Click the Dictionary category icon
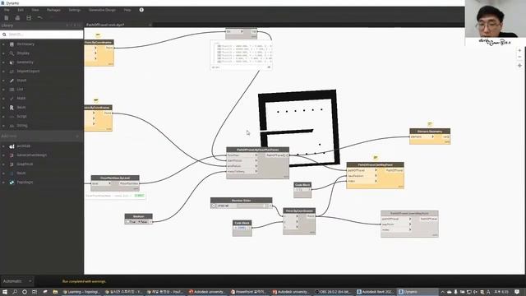Screen dimensions: 526x296 click(12, 44)
